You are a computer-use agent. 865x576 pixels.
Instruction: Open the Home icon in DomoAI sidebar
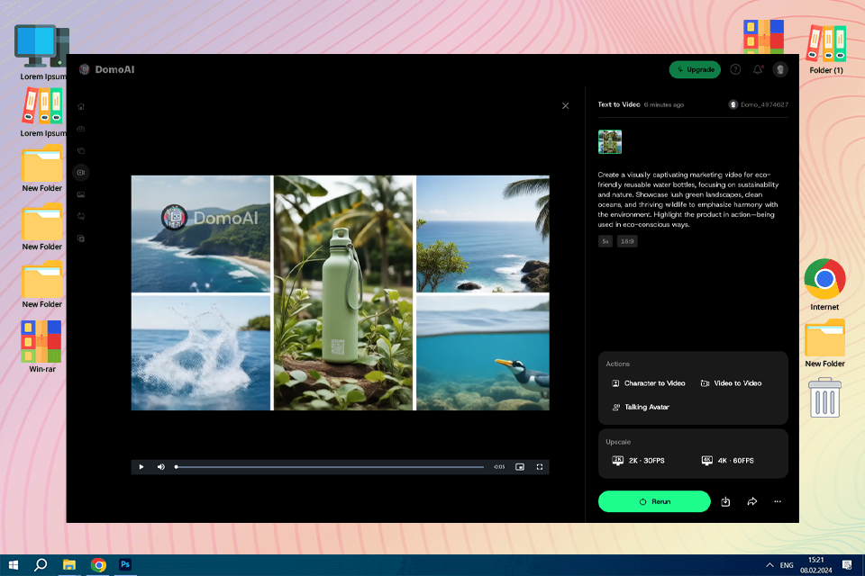81,106
